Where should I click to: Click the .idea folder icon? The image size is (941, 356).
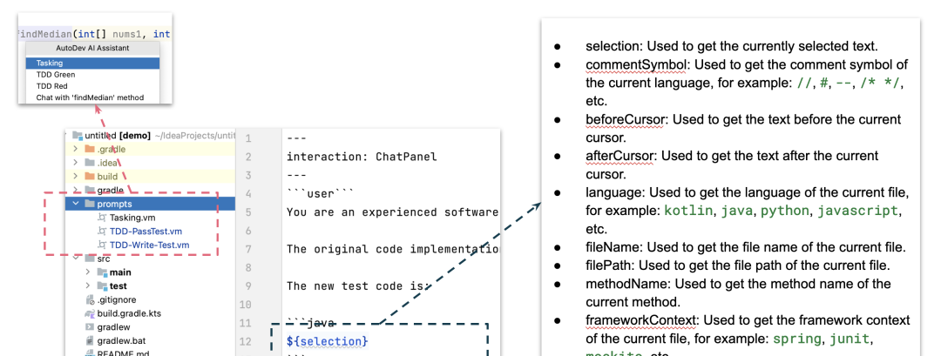90,163
